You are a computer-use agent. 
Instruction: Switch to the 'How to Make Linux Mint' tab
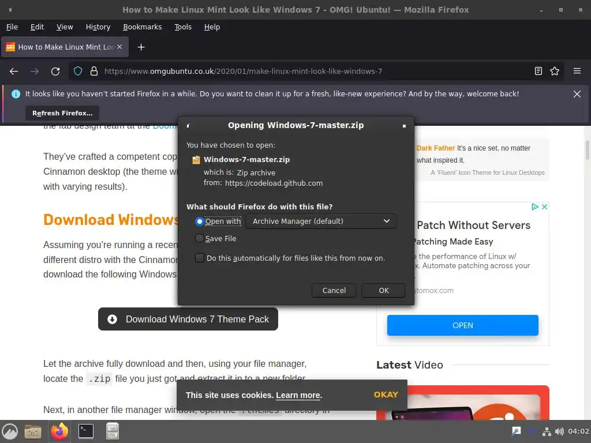[65, 47]
